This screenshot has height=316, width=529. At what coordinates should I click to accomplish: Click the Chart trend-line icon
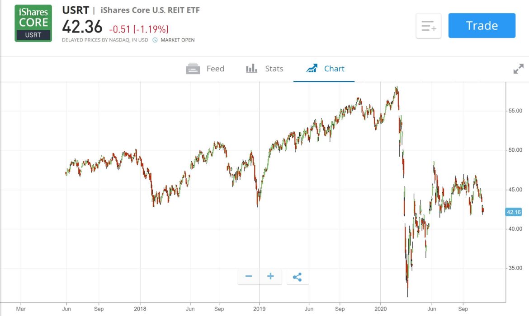pyautogui.click(x=312, y=69)
